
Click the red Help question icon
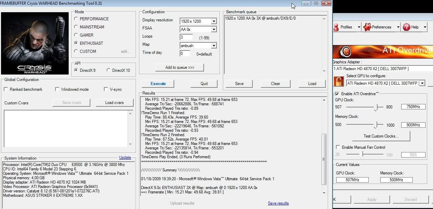tap(406, 27)
